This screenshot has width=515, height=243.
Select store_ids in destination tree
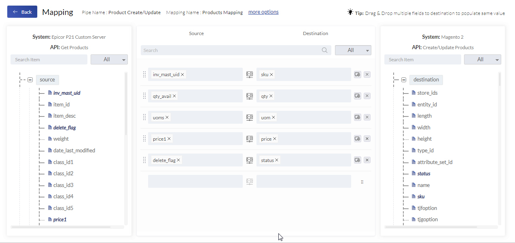(428, 93)
